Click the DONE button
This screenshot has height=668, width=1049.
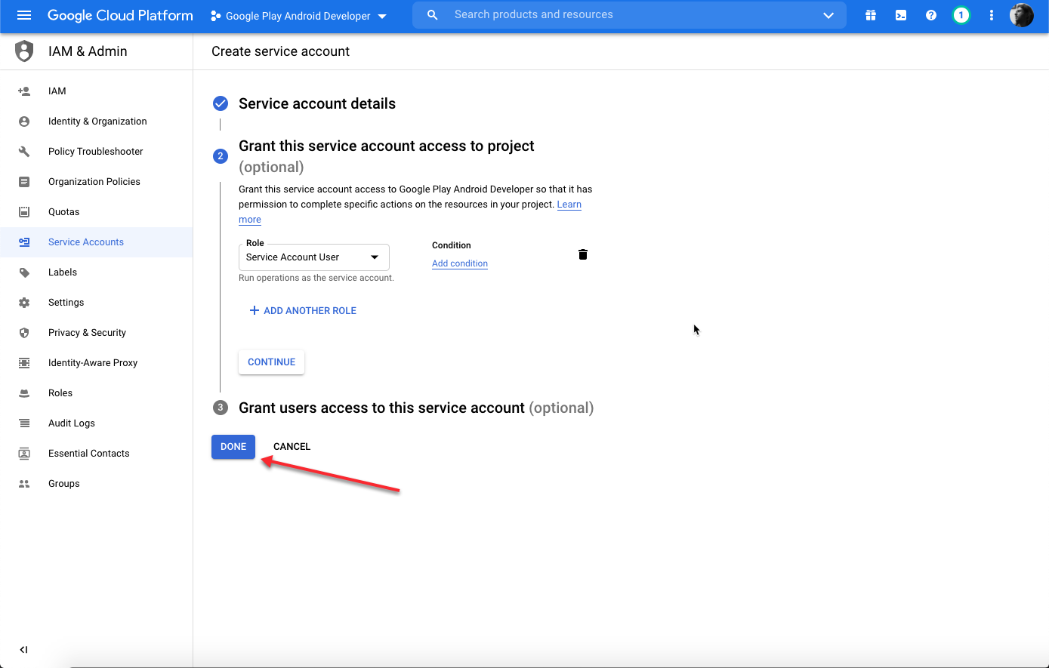click(x=233, y=446)
